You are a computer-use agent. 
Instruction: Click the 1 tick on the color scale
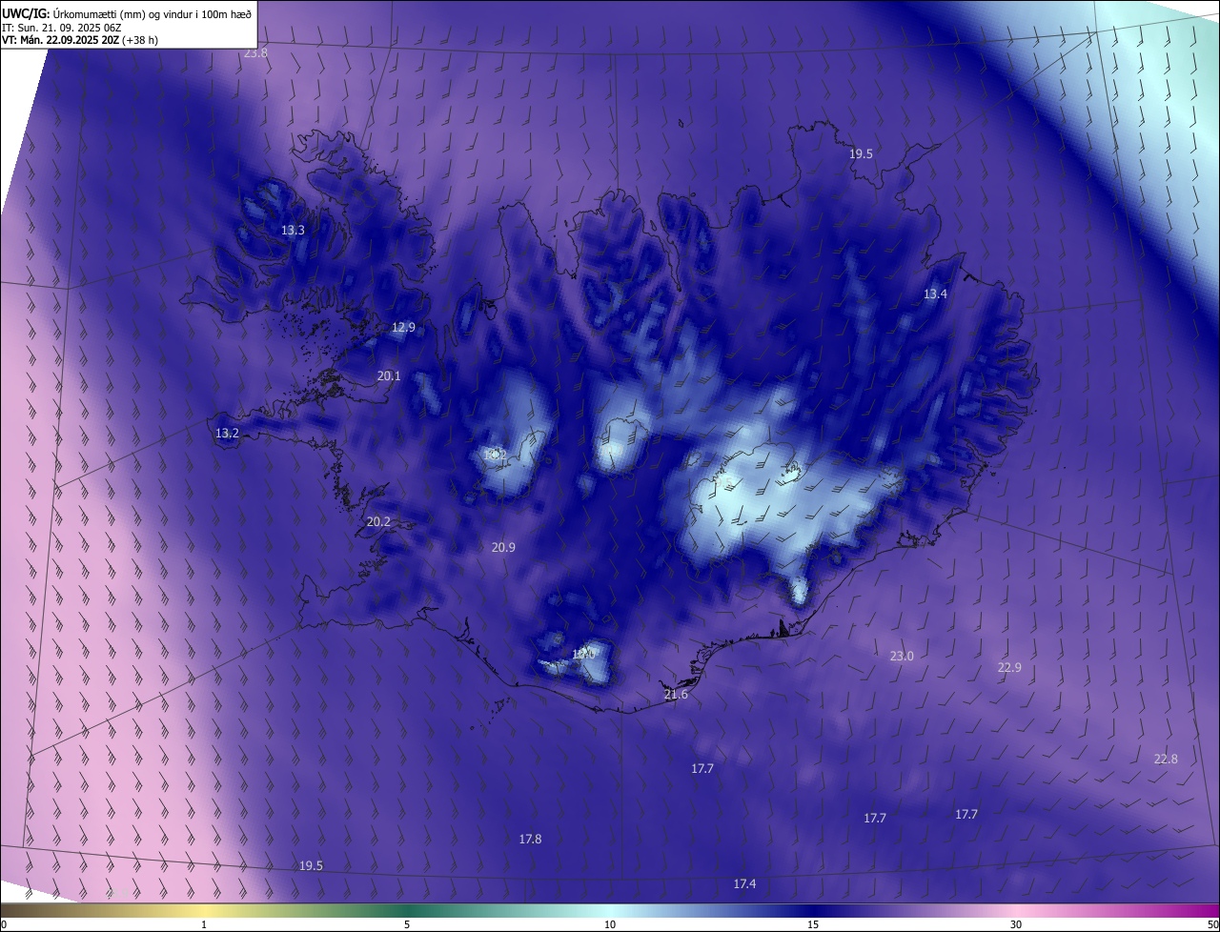tap(204, 925)
